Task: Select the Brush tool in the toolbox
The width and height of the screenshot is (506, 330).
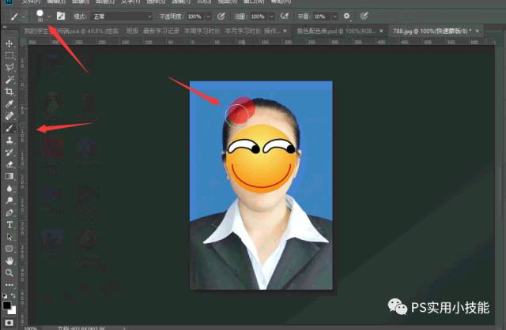Action: 9,128
